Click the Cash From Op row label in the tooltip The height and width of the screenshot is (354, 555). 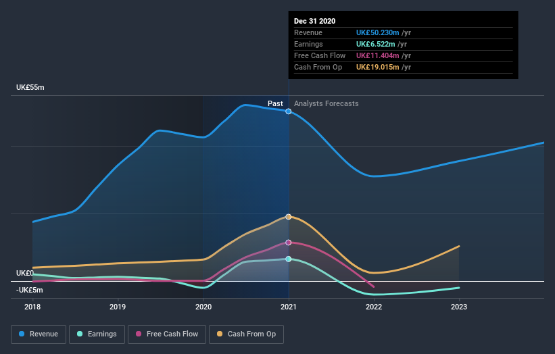point(318,67)
